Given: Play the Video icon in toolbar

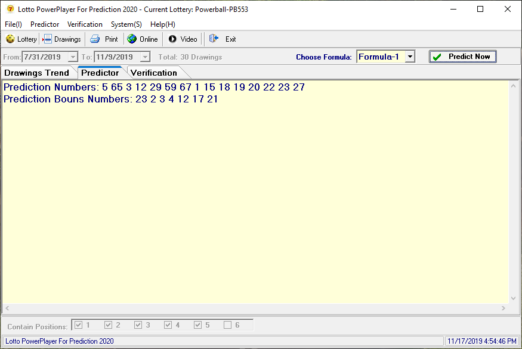Looking at the screenshot, I should point(172,39).
